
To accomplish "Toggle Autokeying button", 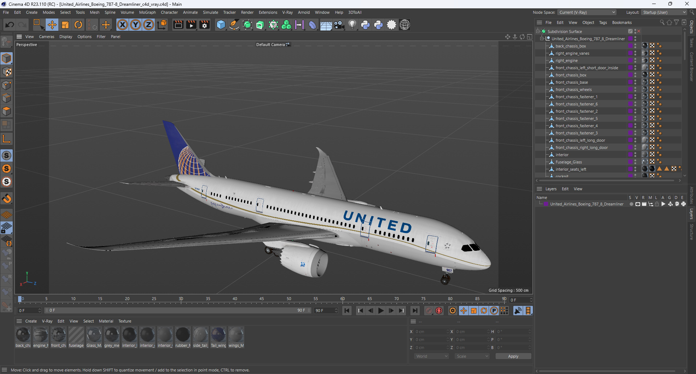I will click(439, 311).
